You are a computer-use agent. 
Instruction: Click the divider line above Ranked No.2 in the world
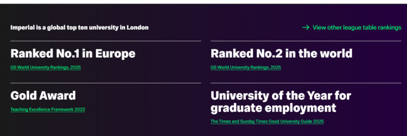[x=306, y=41]
